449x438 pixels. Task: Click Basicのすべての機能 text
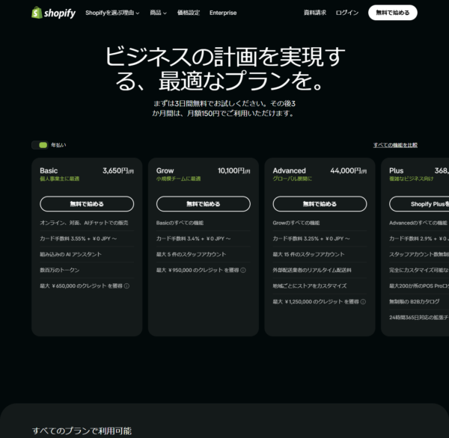coord(180,223)
